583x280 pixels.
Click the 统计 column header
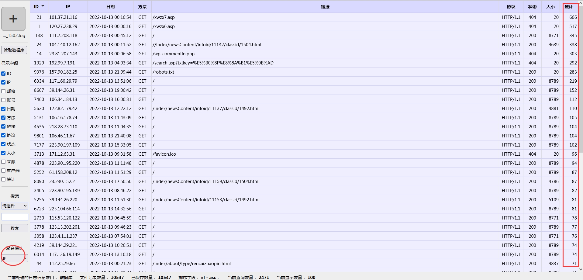[569, 6]
